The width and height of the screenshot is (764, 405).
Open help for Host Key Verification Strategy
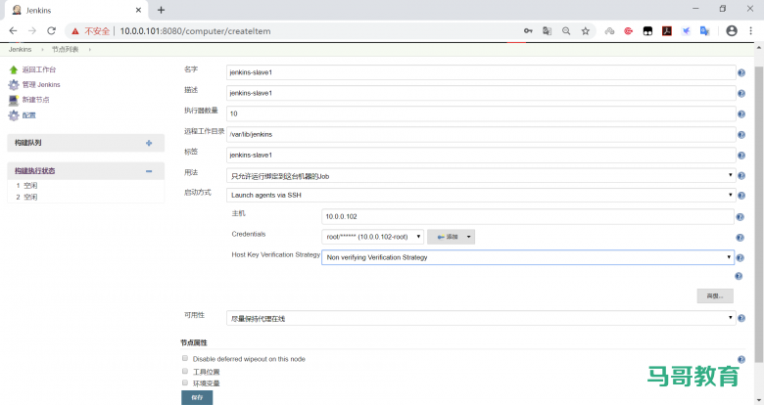[740, 258]
